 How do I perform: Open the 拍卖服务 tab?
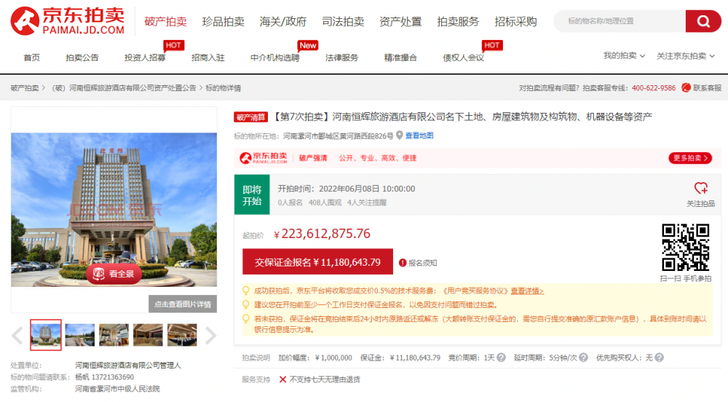458,21
